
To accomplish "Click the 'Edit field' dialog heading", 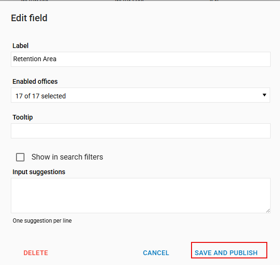I will pyautogui.click(x=29, y=18).
